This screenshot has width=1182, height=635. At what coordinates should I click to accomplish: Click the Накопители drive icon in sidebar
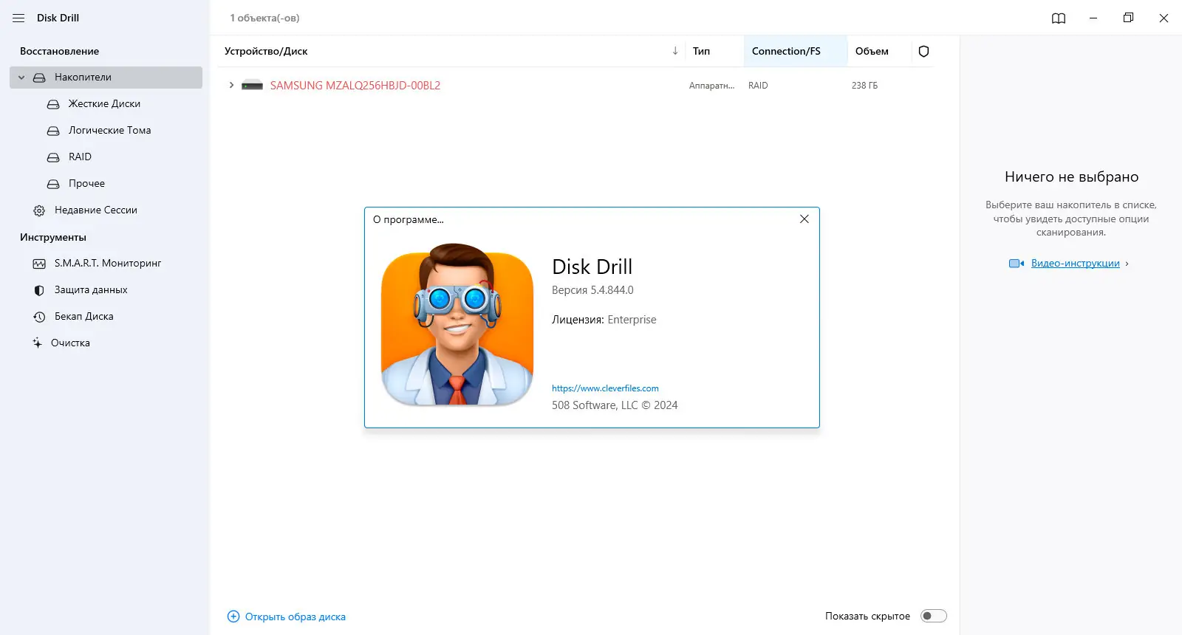point(39,78)
